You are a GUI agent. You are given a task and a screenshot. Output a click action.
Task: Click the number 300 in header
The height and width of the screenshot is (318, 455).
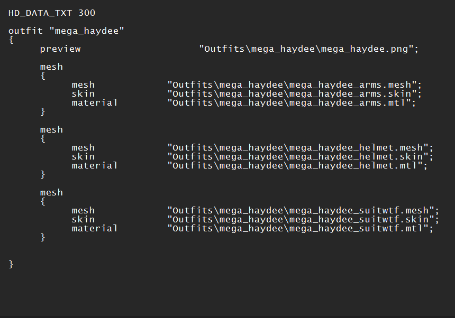[x=87, y=13]
